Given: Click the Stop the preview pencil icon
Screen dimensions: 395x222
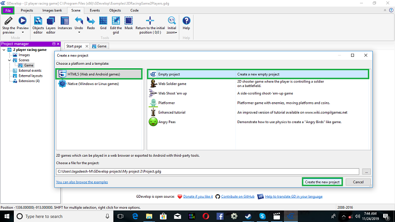Looking at the screenshot, I should click(x=8, y=21).
